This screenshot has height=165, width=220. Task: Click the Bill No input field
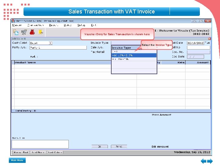[198, 48]
